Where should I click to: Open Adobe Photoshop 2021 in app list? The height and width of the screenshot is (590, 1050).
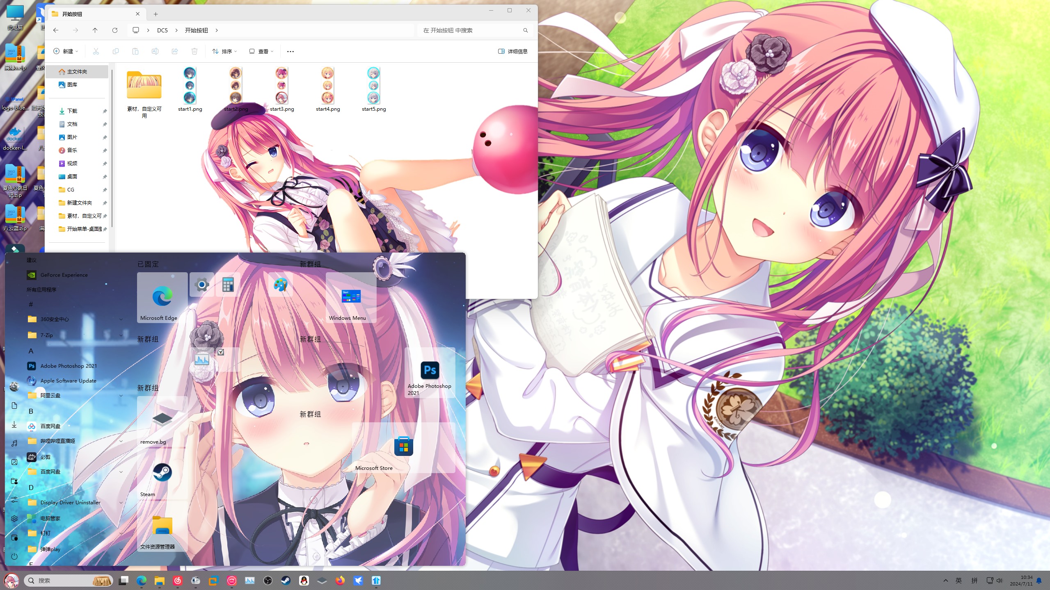(x=69, y=366)
